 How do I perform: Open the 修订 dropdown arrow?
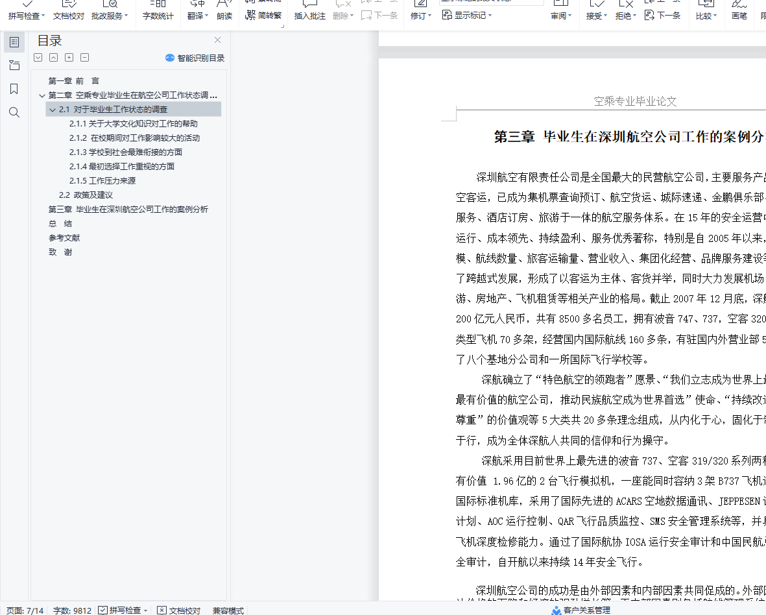pos(430,16)
